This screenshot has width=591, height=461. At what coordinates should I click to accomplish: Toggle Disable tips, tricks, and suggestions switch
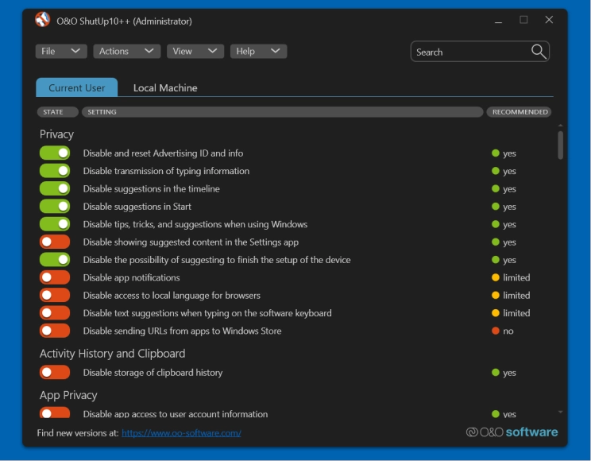(x=55, y=224)
